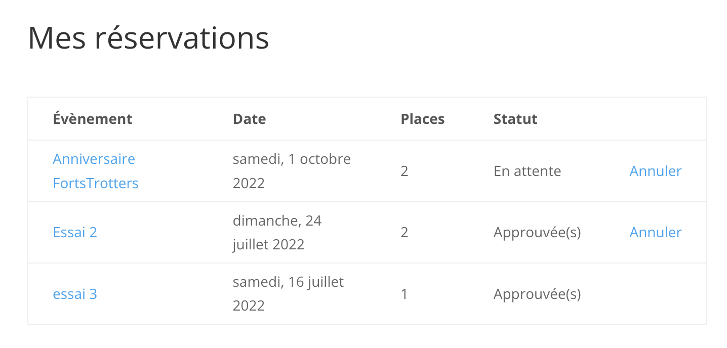The height and width of the screenshot is (348, 727).
Task: Click the empty action cell in essai 3 row
Action: tap(655, 294)
